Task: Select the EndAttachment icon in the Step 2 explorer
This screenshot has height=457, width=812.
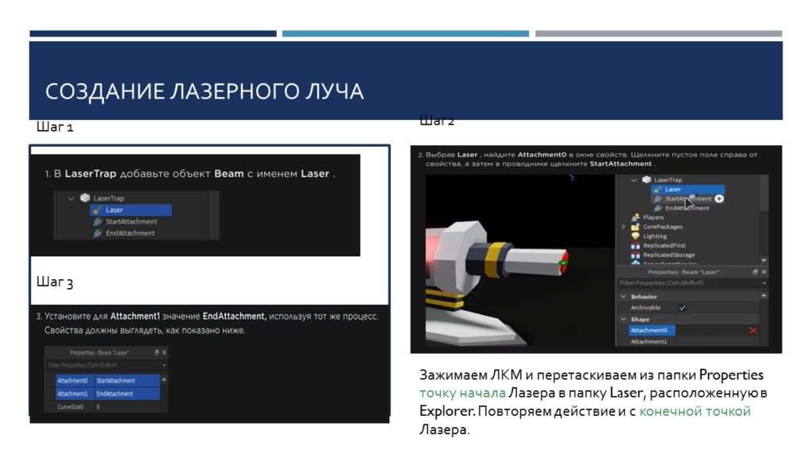Action: [x=657, y=208]
